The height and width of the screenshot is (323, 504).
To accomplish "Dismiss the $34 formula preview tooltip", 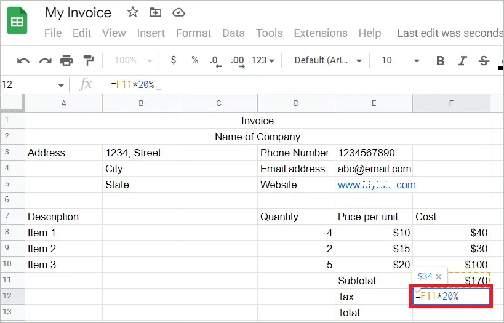I will (x=438, y=276).
